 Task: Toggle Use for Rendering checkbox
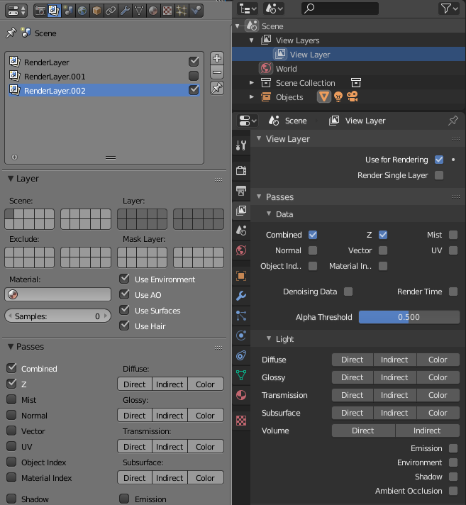click(x=439, y=160)
